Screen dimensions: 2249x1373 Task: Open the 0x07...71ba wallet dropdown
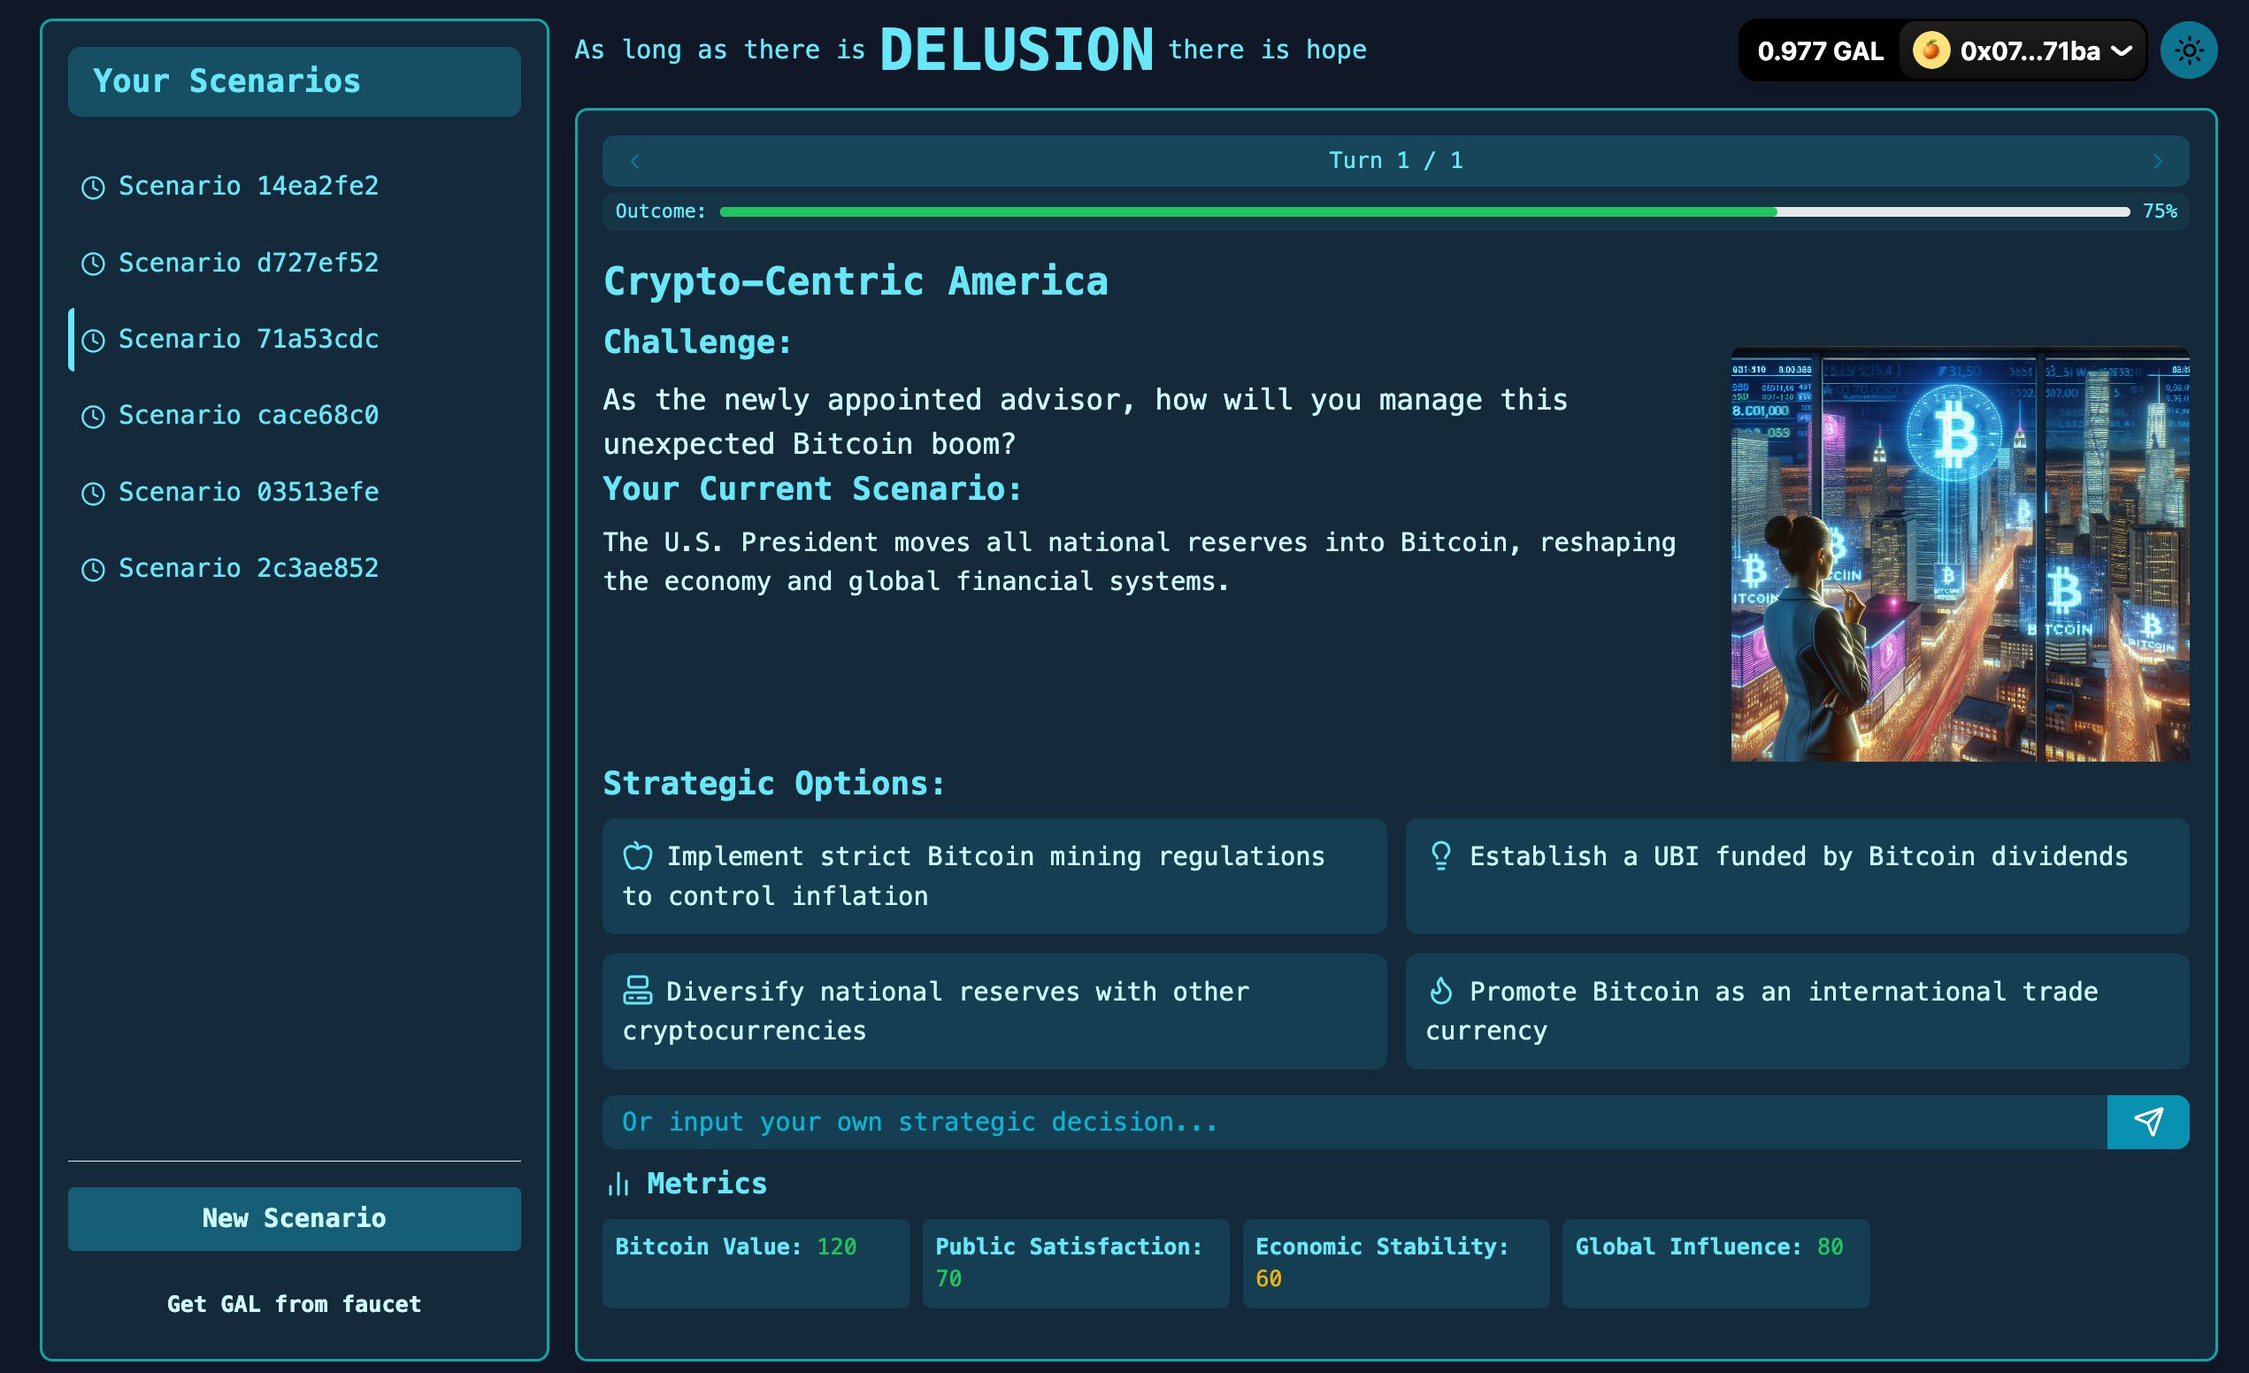pos(2023,50)
